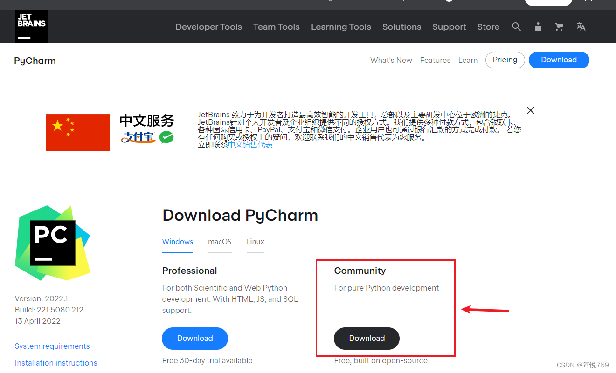Click the Build: 221.5080.212 text

49,310
